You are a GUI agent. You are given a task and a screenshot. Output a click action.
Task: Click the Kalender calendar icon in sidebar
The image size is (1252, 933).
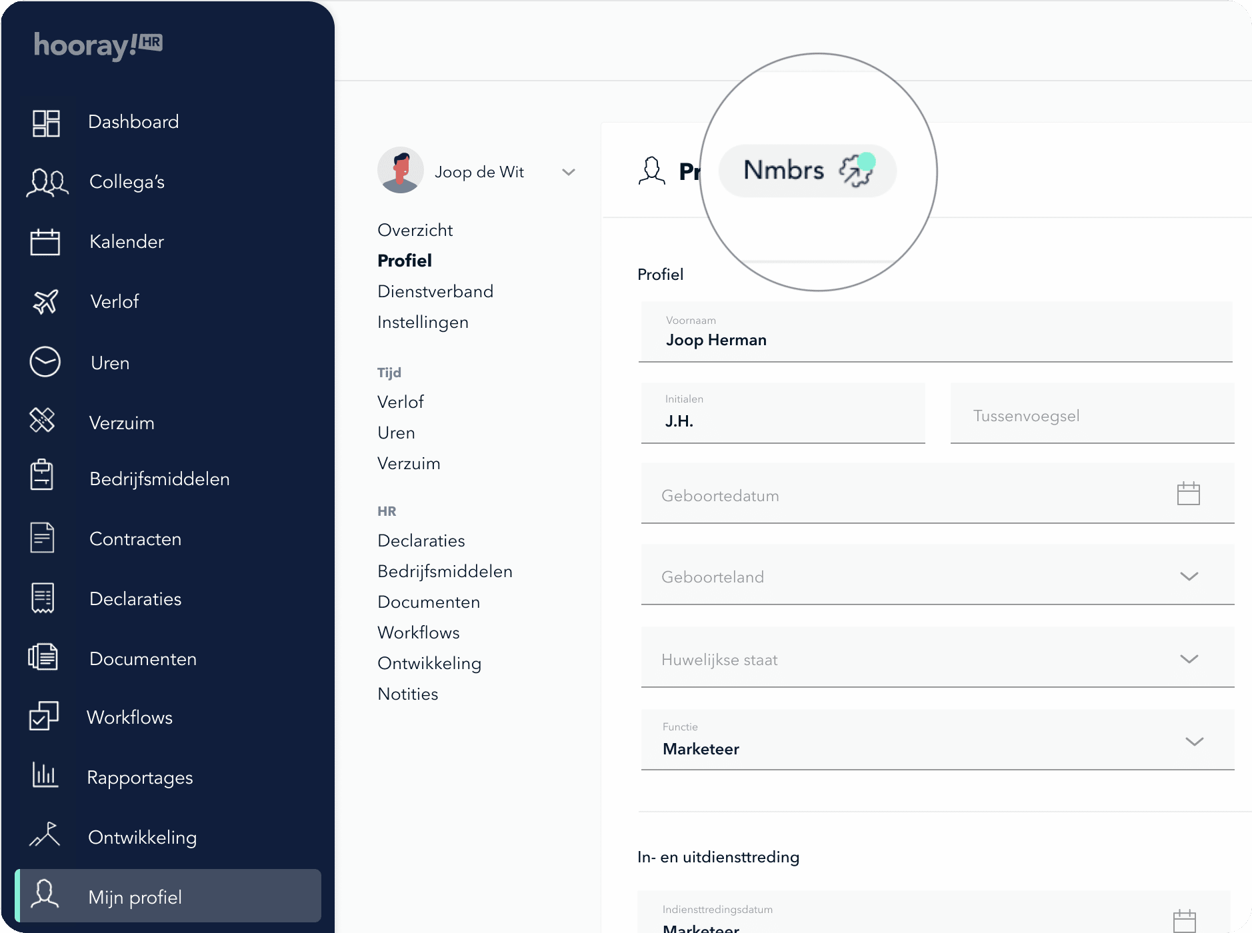click(45, 242)
